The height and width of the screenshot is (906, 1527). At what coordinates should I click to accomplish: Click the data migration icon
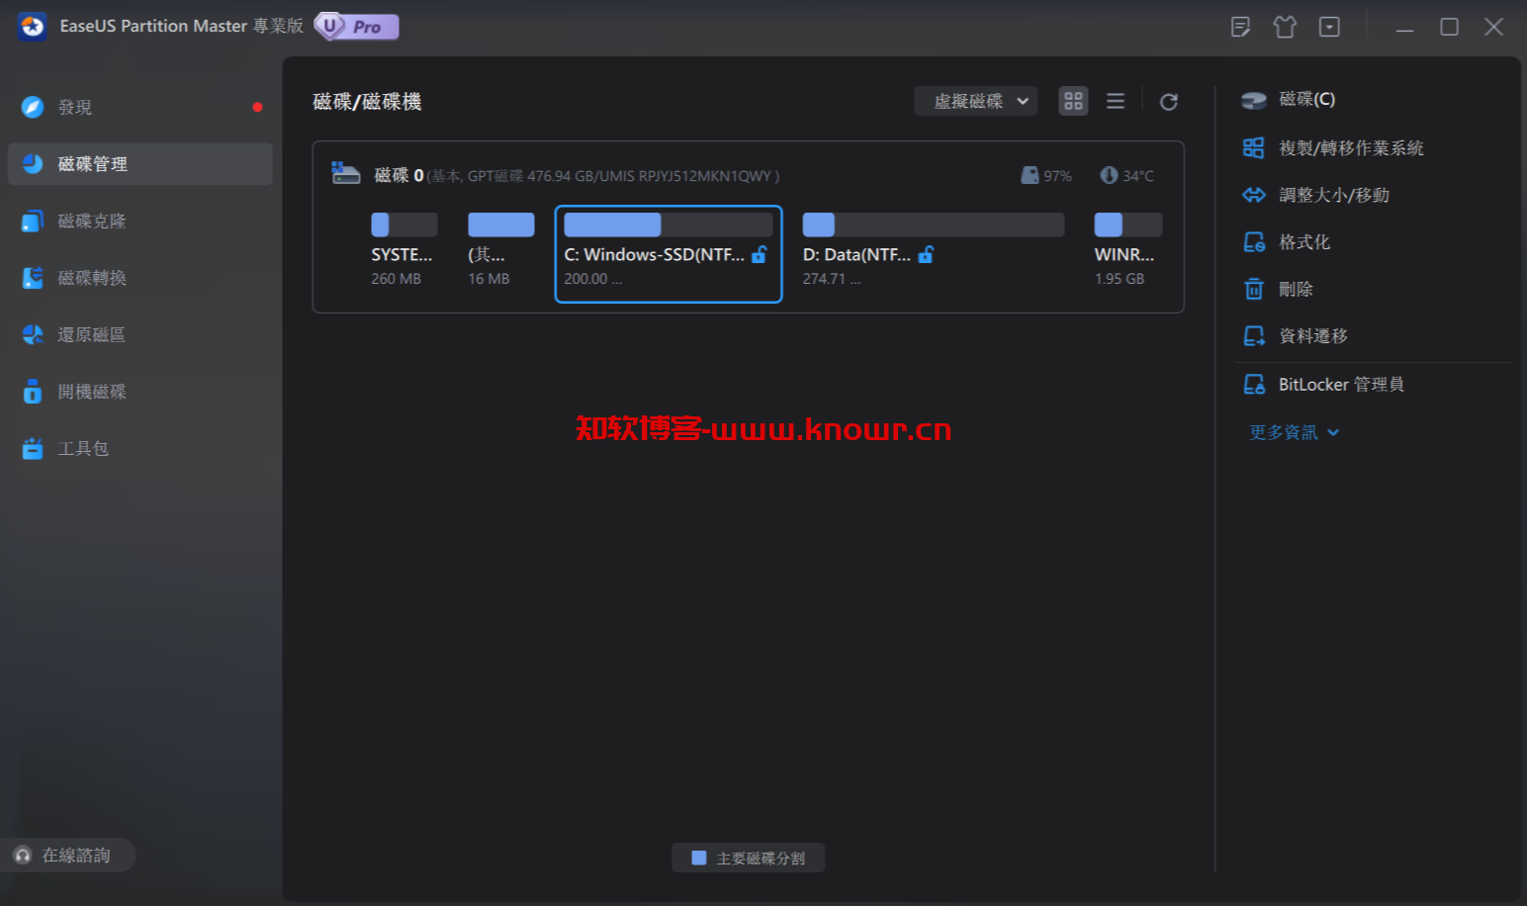[1254, 336]
